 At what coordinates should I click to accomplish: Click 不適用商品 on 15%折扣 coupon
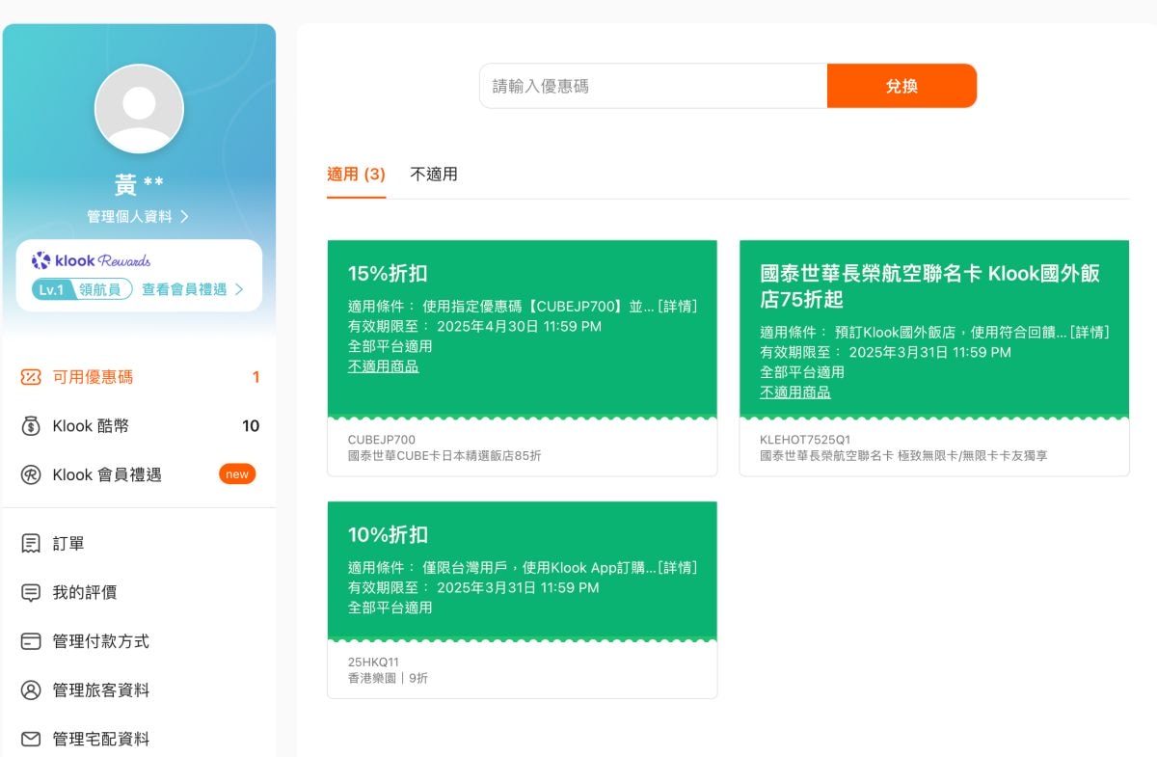pos(383,366)
